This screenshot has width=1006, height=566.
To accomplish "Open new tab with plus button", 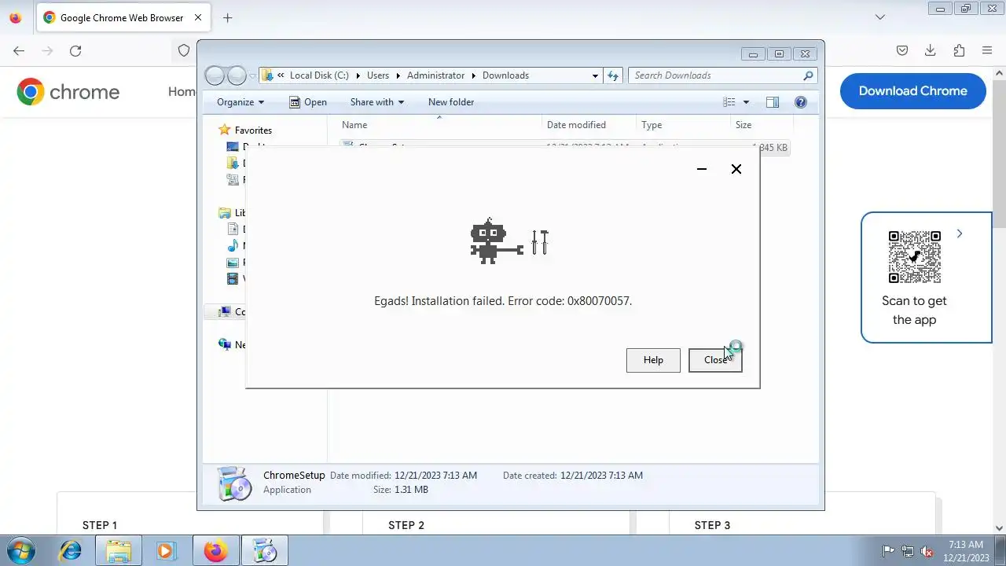I will pyautogui.click(x=228, y=17).
